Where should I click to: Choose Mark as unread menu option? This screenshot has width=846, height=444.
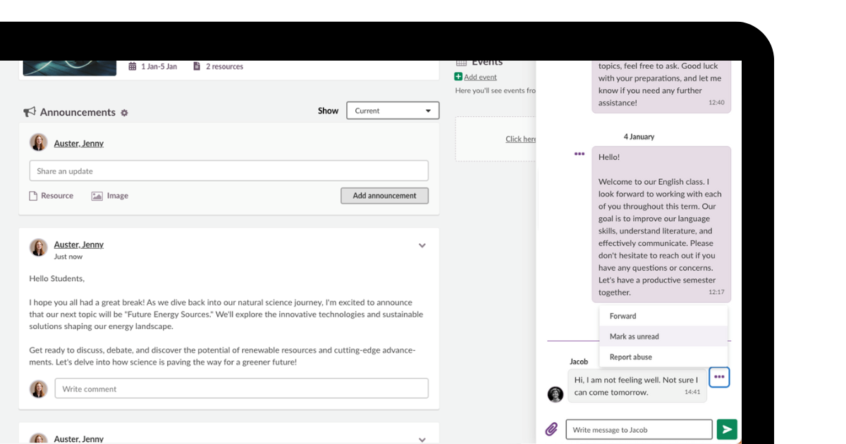click(x=634, y=337)
